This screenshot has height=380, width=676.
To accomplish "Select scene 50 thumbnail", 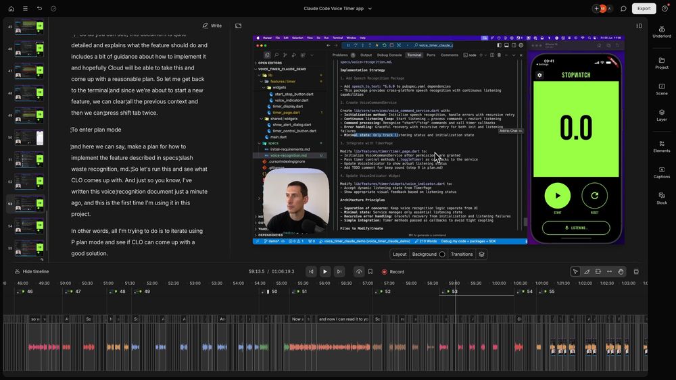I will click(29, 138).
